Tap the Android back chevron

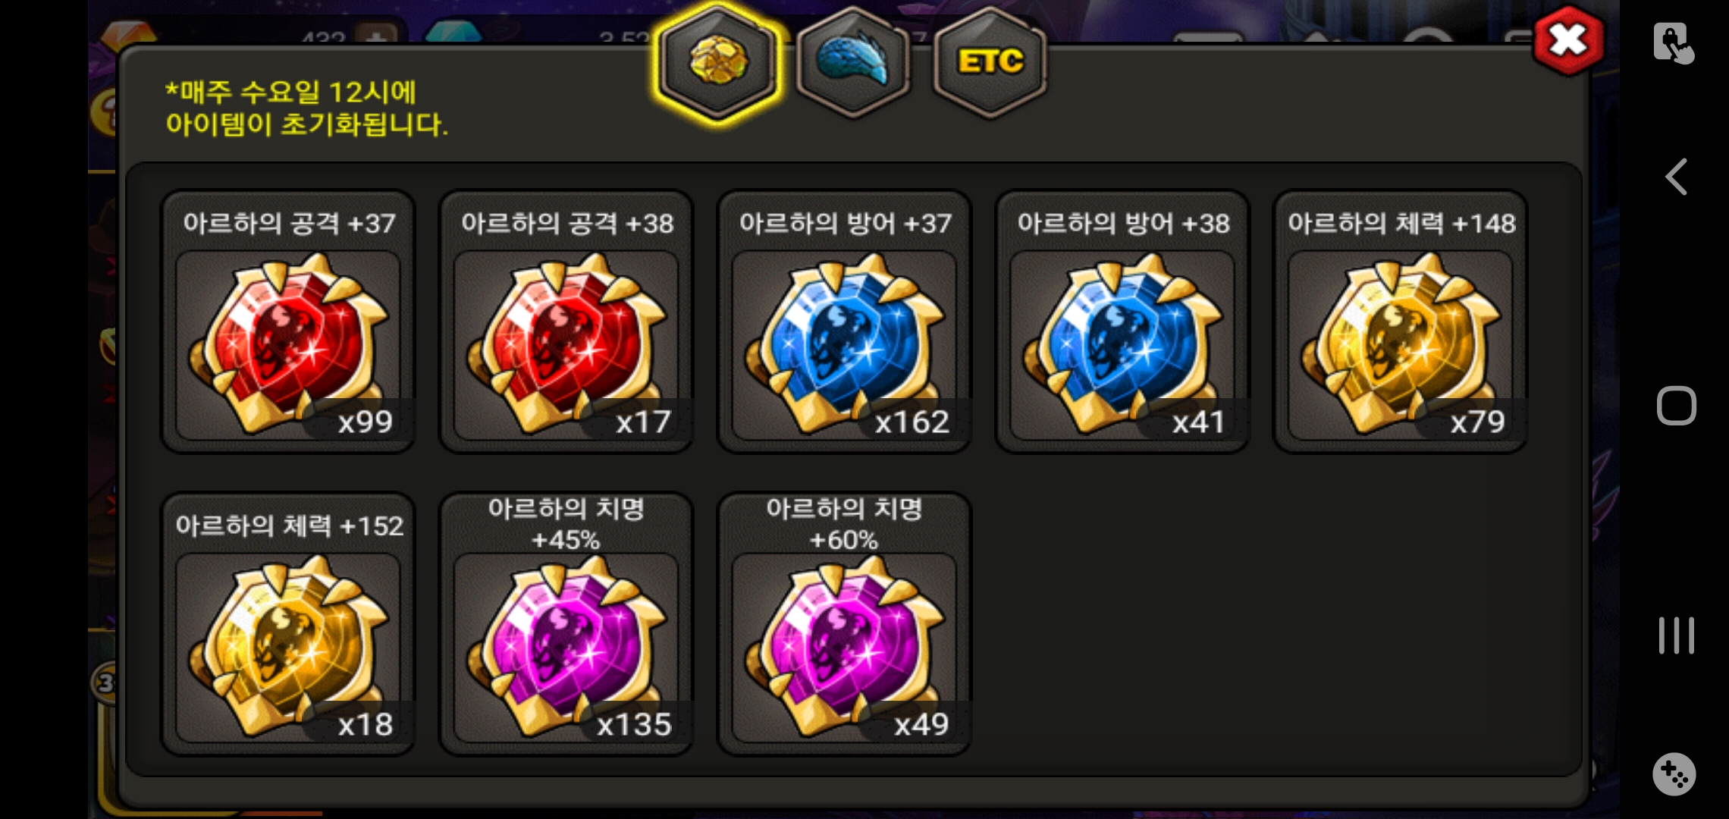point(1676,177)
